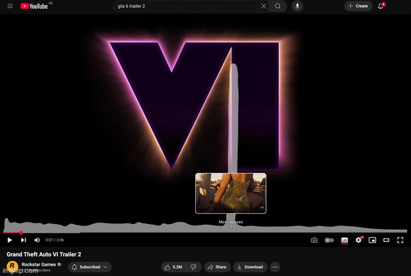
Task: Toggle theater mode view
Action: (x=386, y=240)
